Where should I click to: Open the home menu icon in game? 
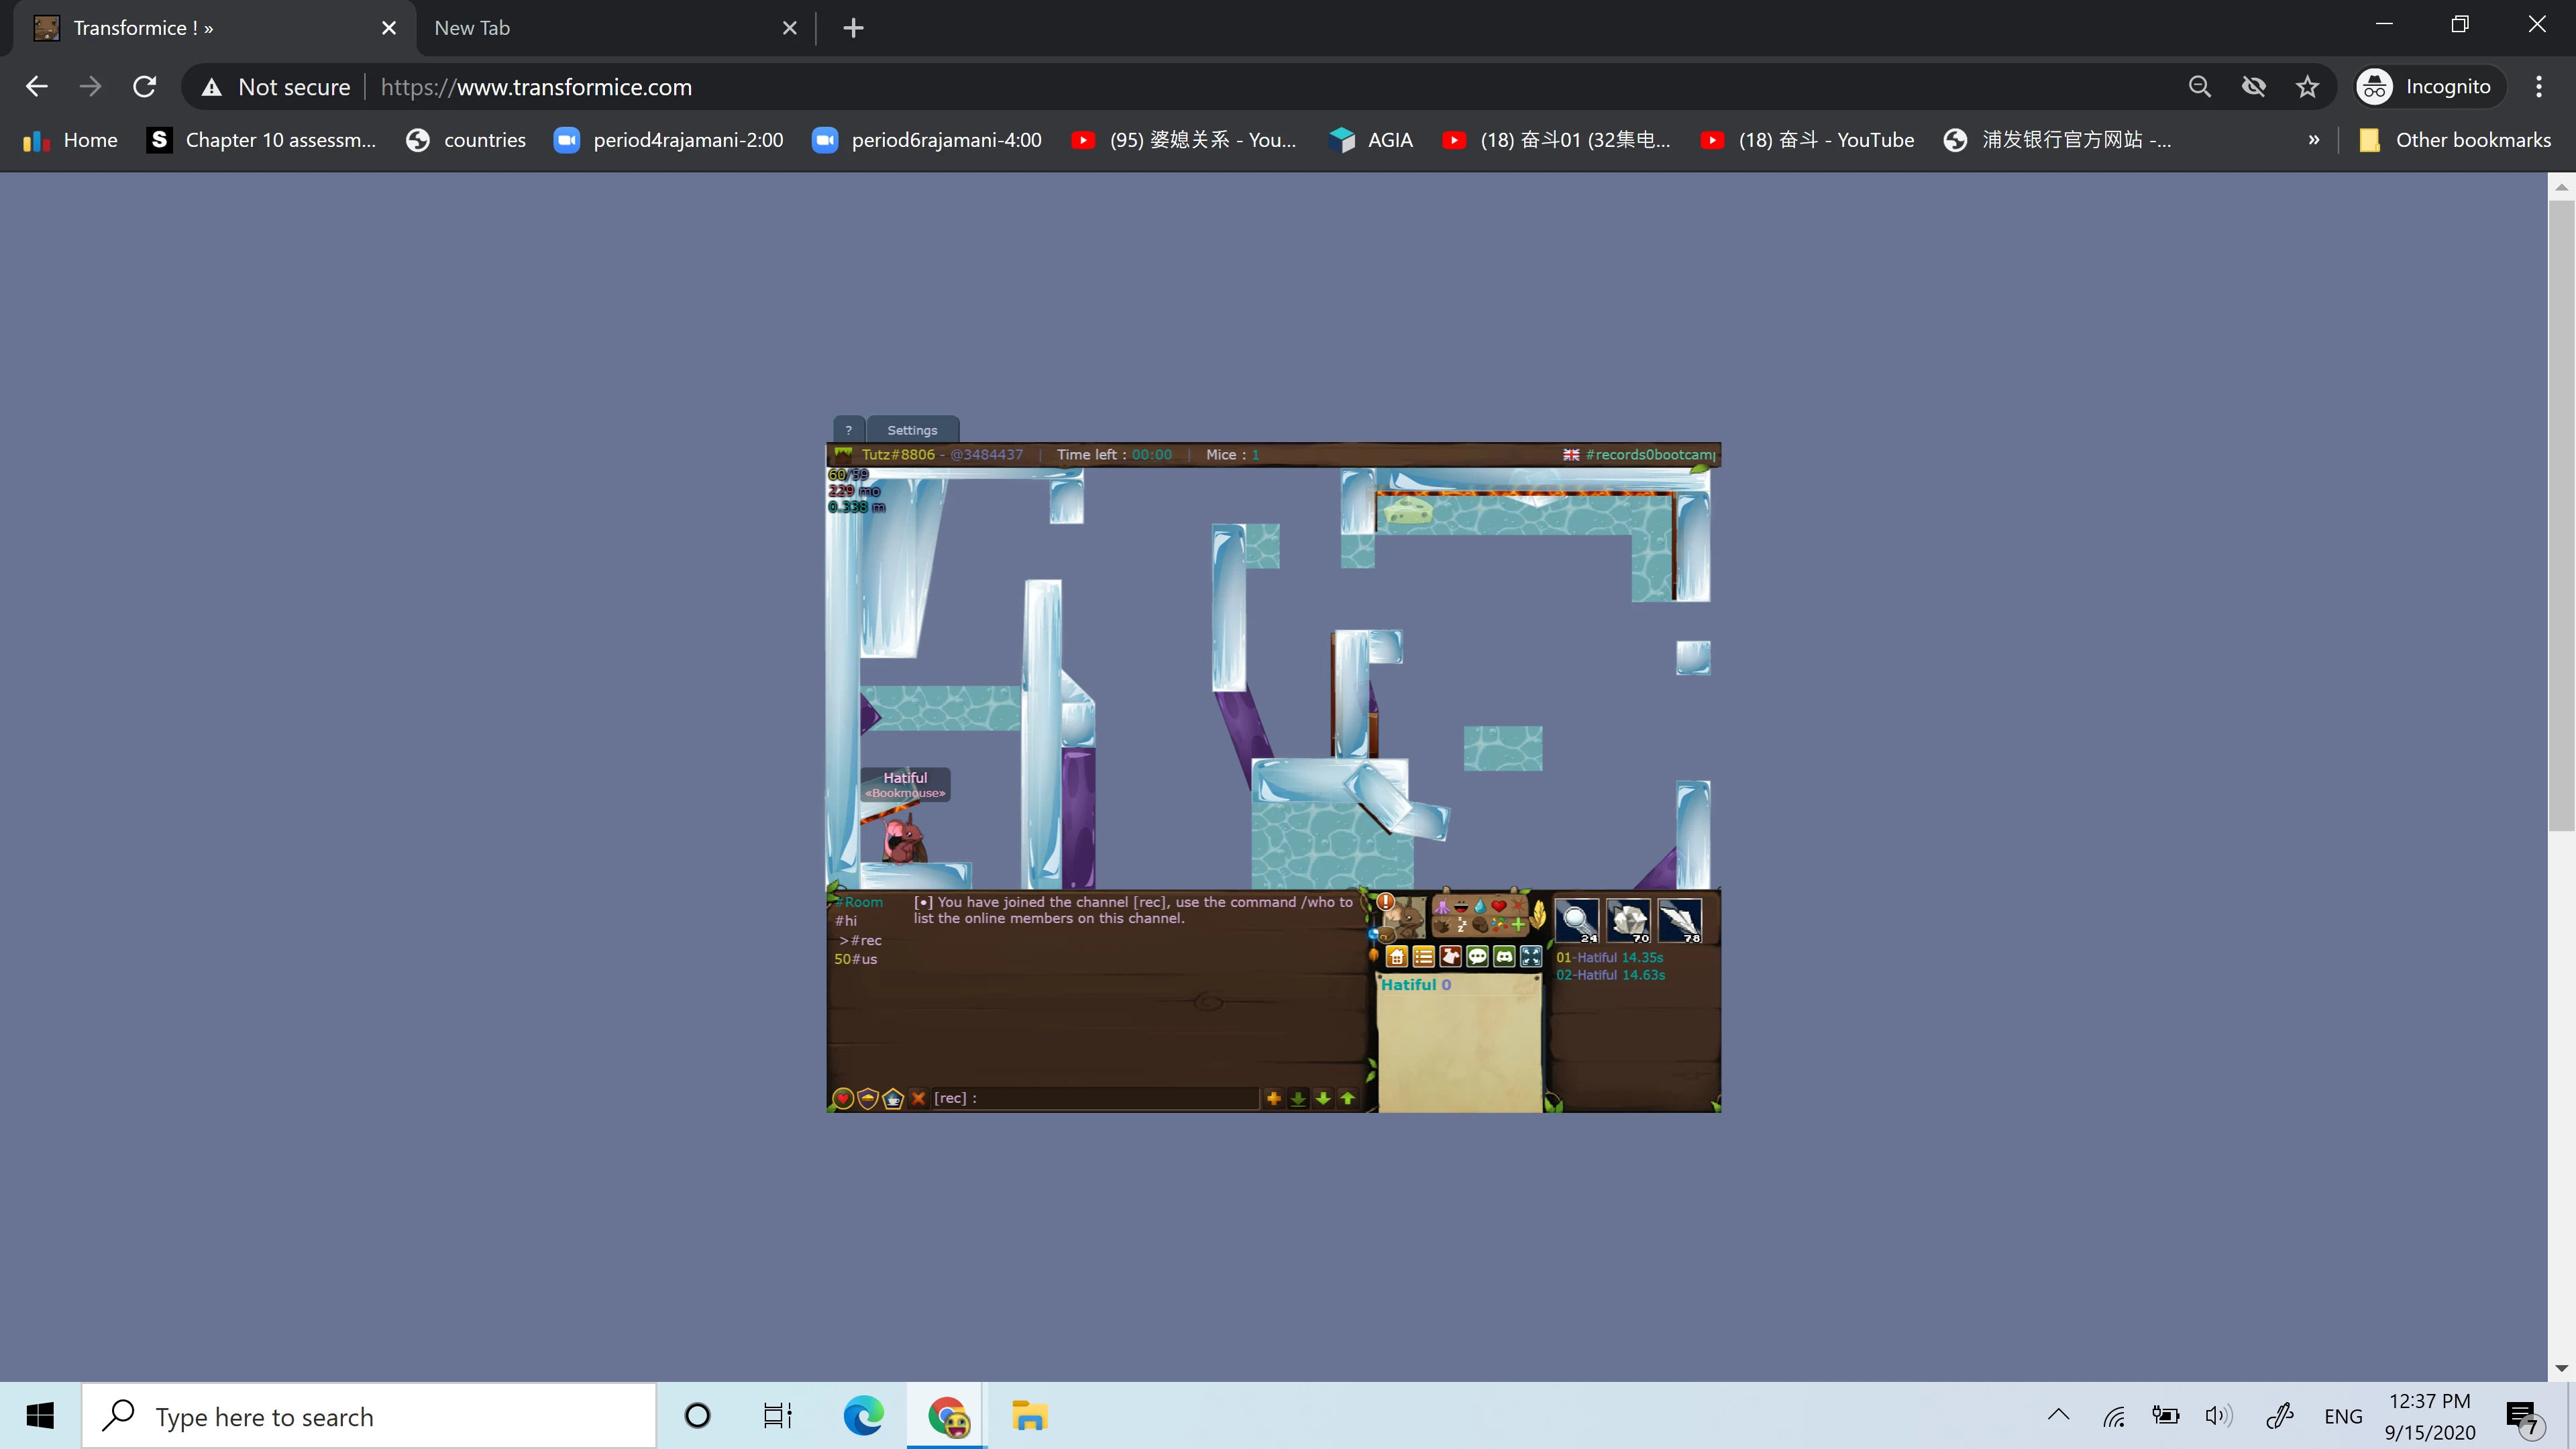(1397, 957)
